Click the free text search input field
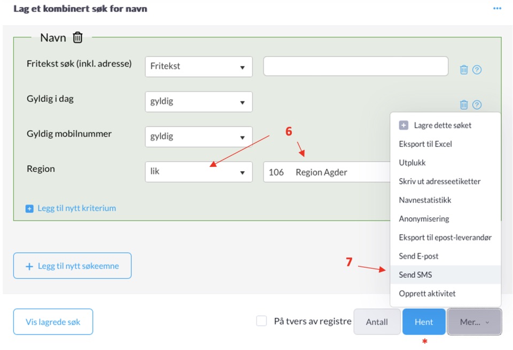The width and height of the screenshot is (513, 350). click(x=356, y=66)
